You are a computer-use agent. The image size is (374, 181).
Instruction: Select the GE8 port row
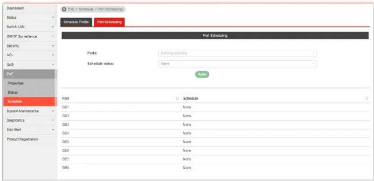(x=215, y=168)
